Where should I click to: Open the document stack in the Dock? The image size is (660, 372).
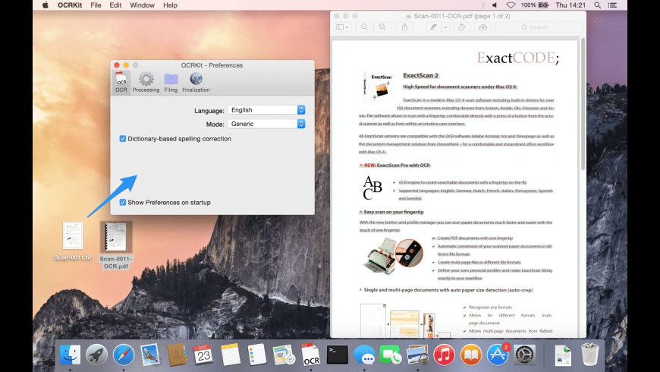coord(563,355)
